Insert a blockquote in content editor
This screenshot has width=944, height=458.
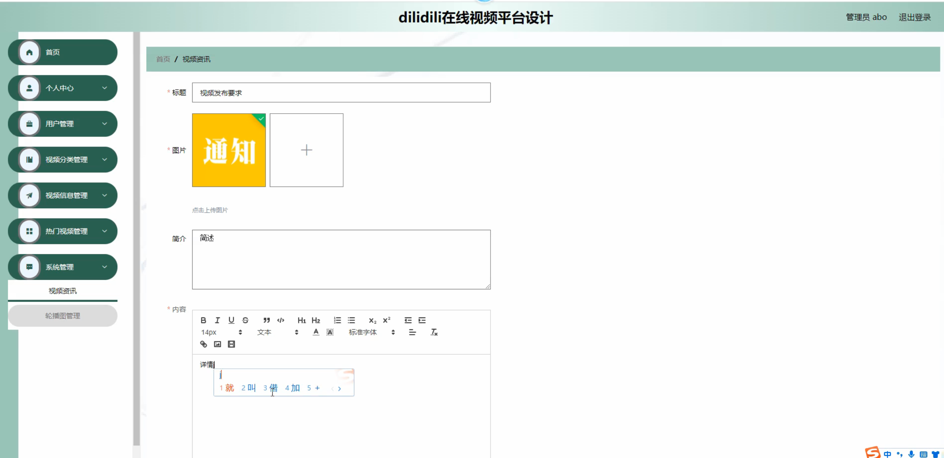tap(267, 320)
